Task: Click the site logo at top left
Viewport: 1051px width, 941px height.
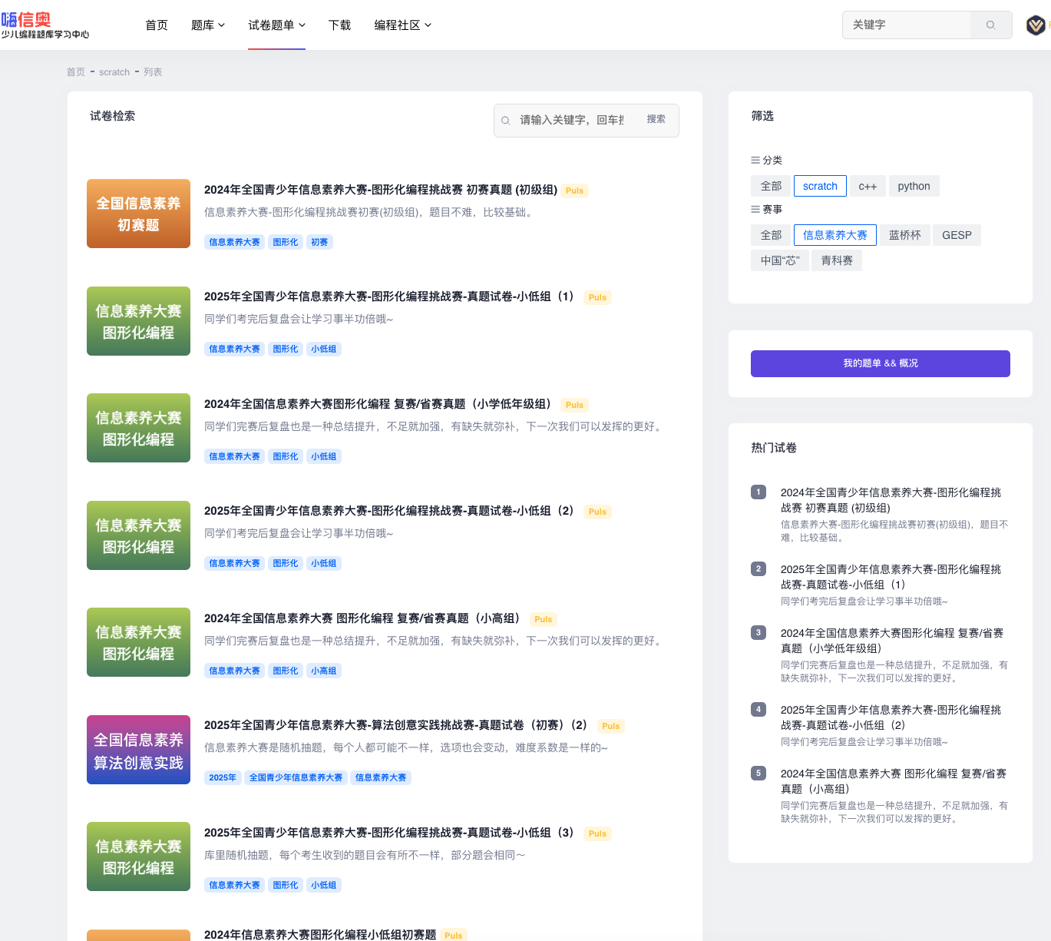Action: (45, 25)
